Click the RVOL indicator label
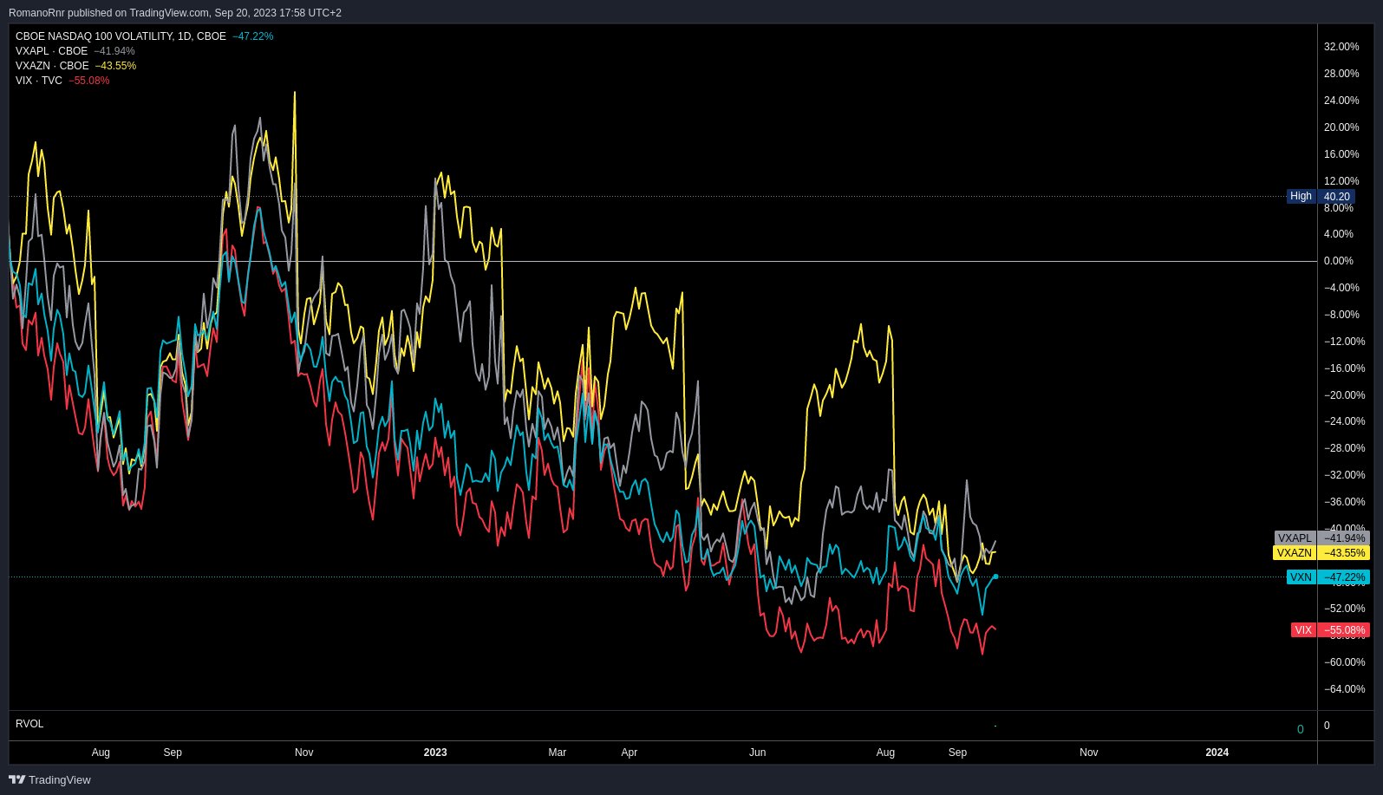The image size is (1383, 795). click(x=29, y=724)
